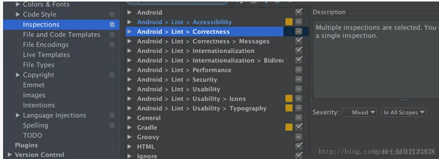Viewport: 439px width, 159px height.
Task: Toggle the Lint Performance checkbox
Action: tap(299, 70)
